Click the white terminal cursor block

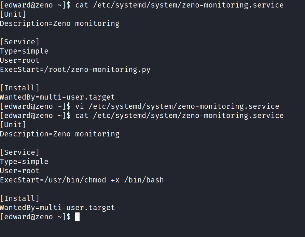pos(77,217)
